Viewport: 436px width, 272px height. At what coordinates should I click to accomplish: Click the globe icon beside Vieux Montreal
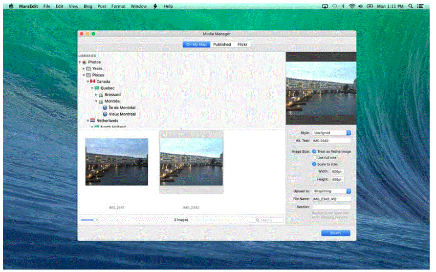coord(105,114)
